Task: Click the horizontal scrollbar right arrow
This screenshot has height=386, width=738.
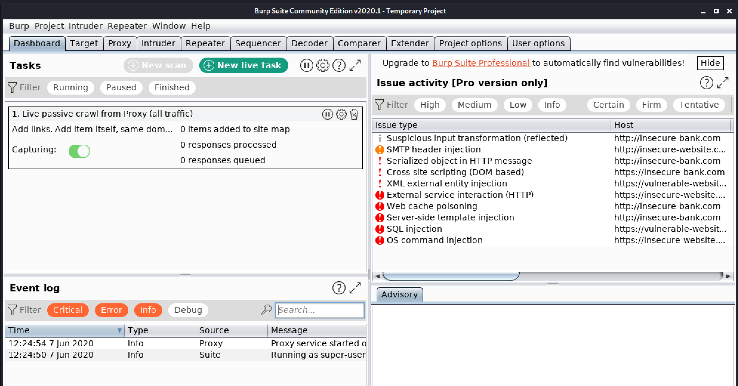Action: coord(728,276)
